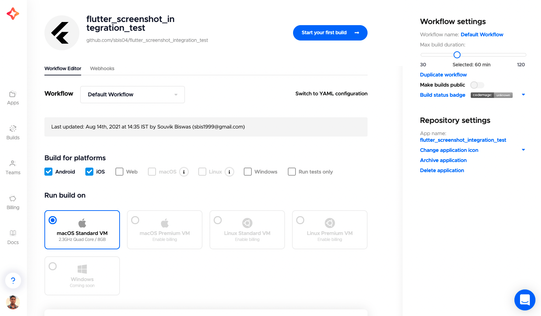This screenshot has height=316, width=541.
Task: Toggle Make builds public switch
Action: 477,85
